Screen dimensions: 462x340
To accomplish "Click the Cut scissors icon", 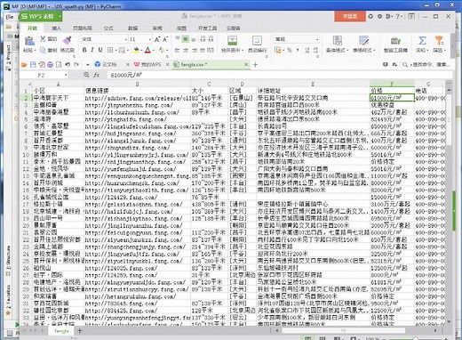I will (x=43, y=39).
